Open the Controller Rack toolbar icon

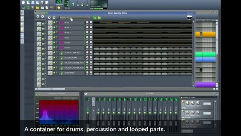click(x=52, y=8)
